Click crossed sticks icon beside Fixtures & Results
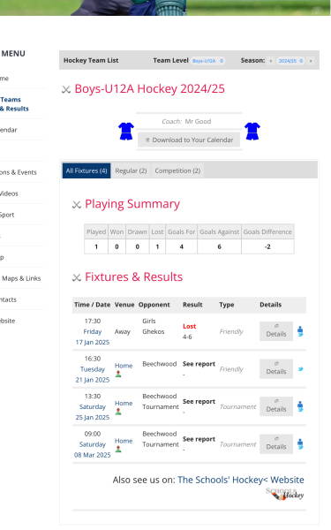 (77, 277)
